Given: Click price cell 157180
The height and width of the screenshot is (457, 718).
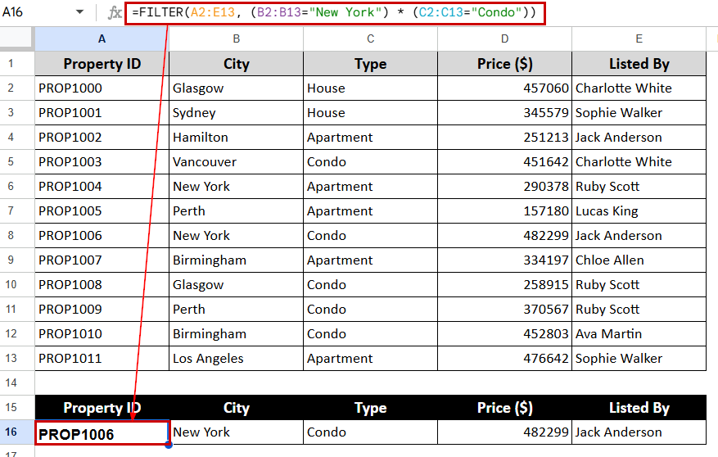Looking at the screenshot, I should (504, 211).
